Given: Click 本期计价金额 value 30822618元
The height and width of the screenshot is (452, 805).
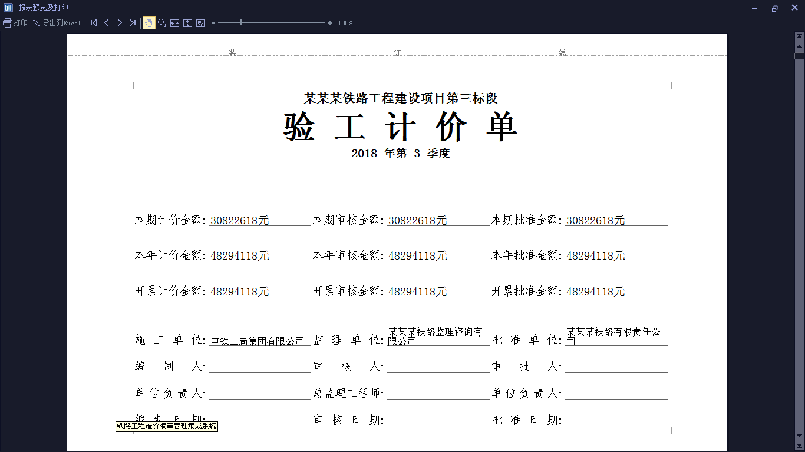Looking at the screenshot, I should (x=240, y=221).
